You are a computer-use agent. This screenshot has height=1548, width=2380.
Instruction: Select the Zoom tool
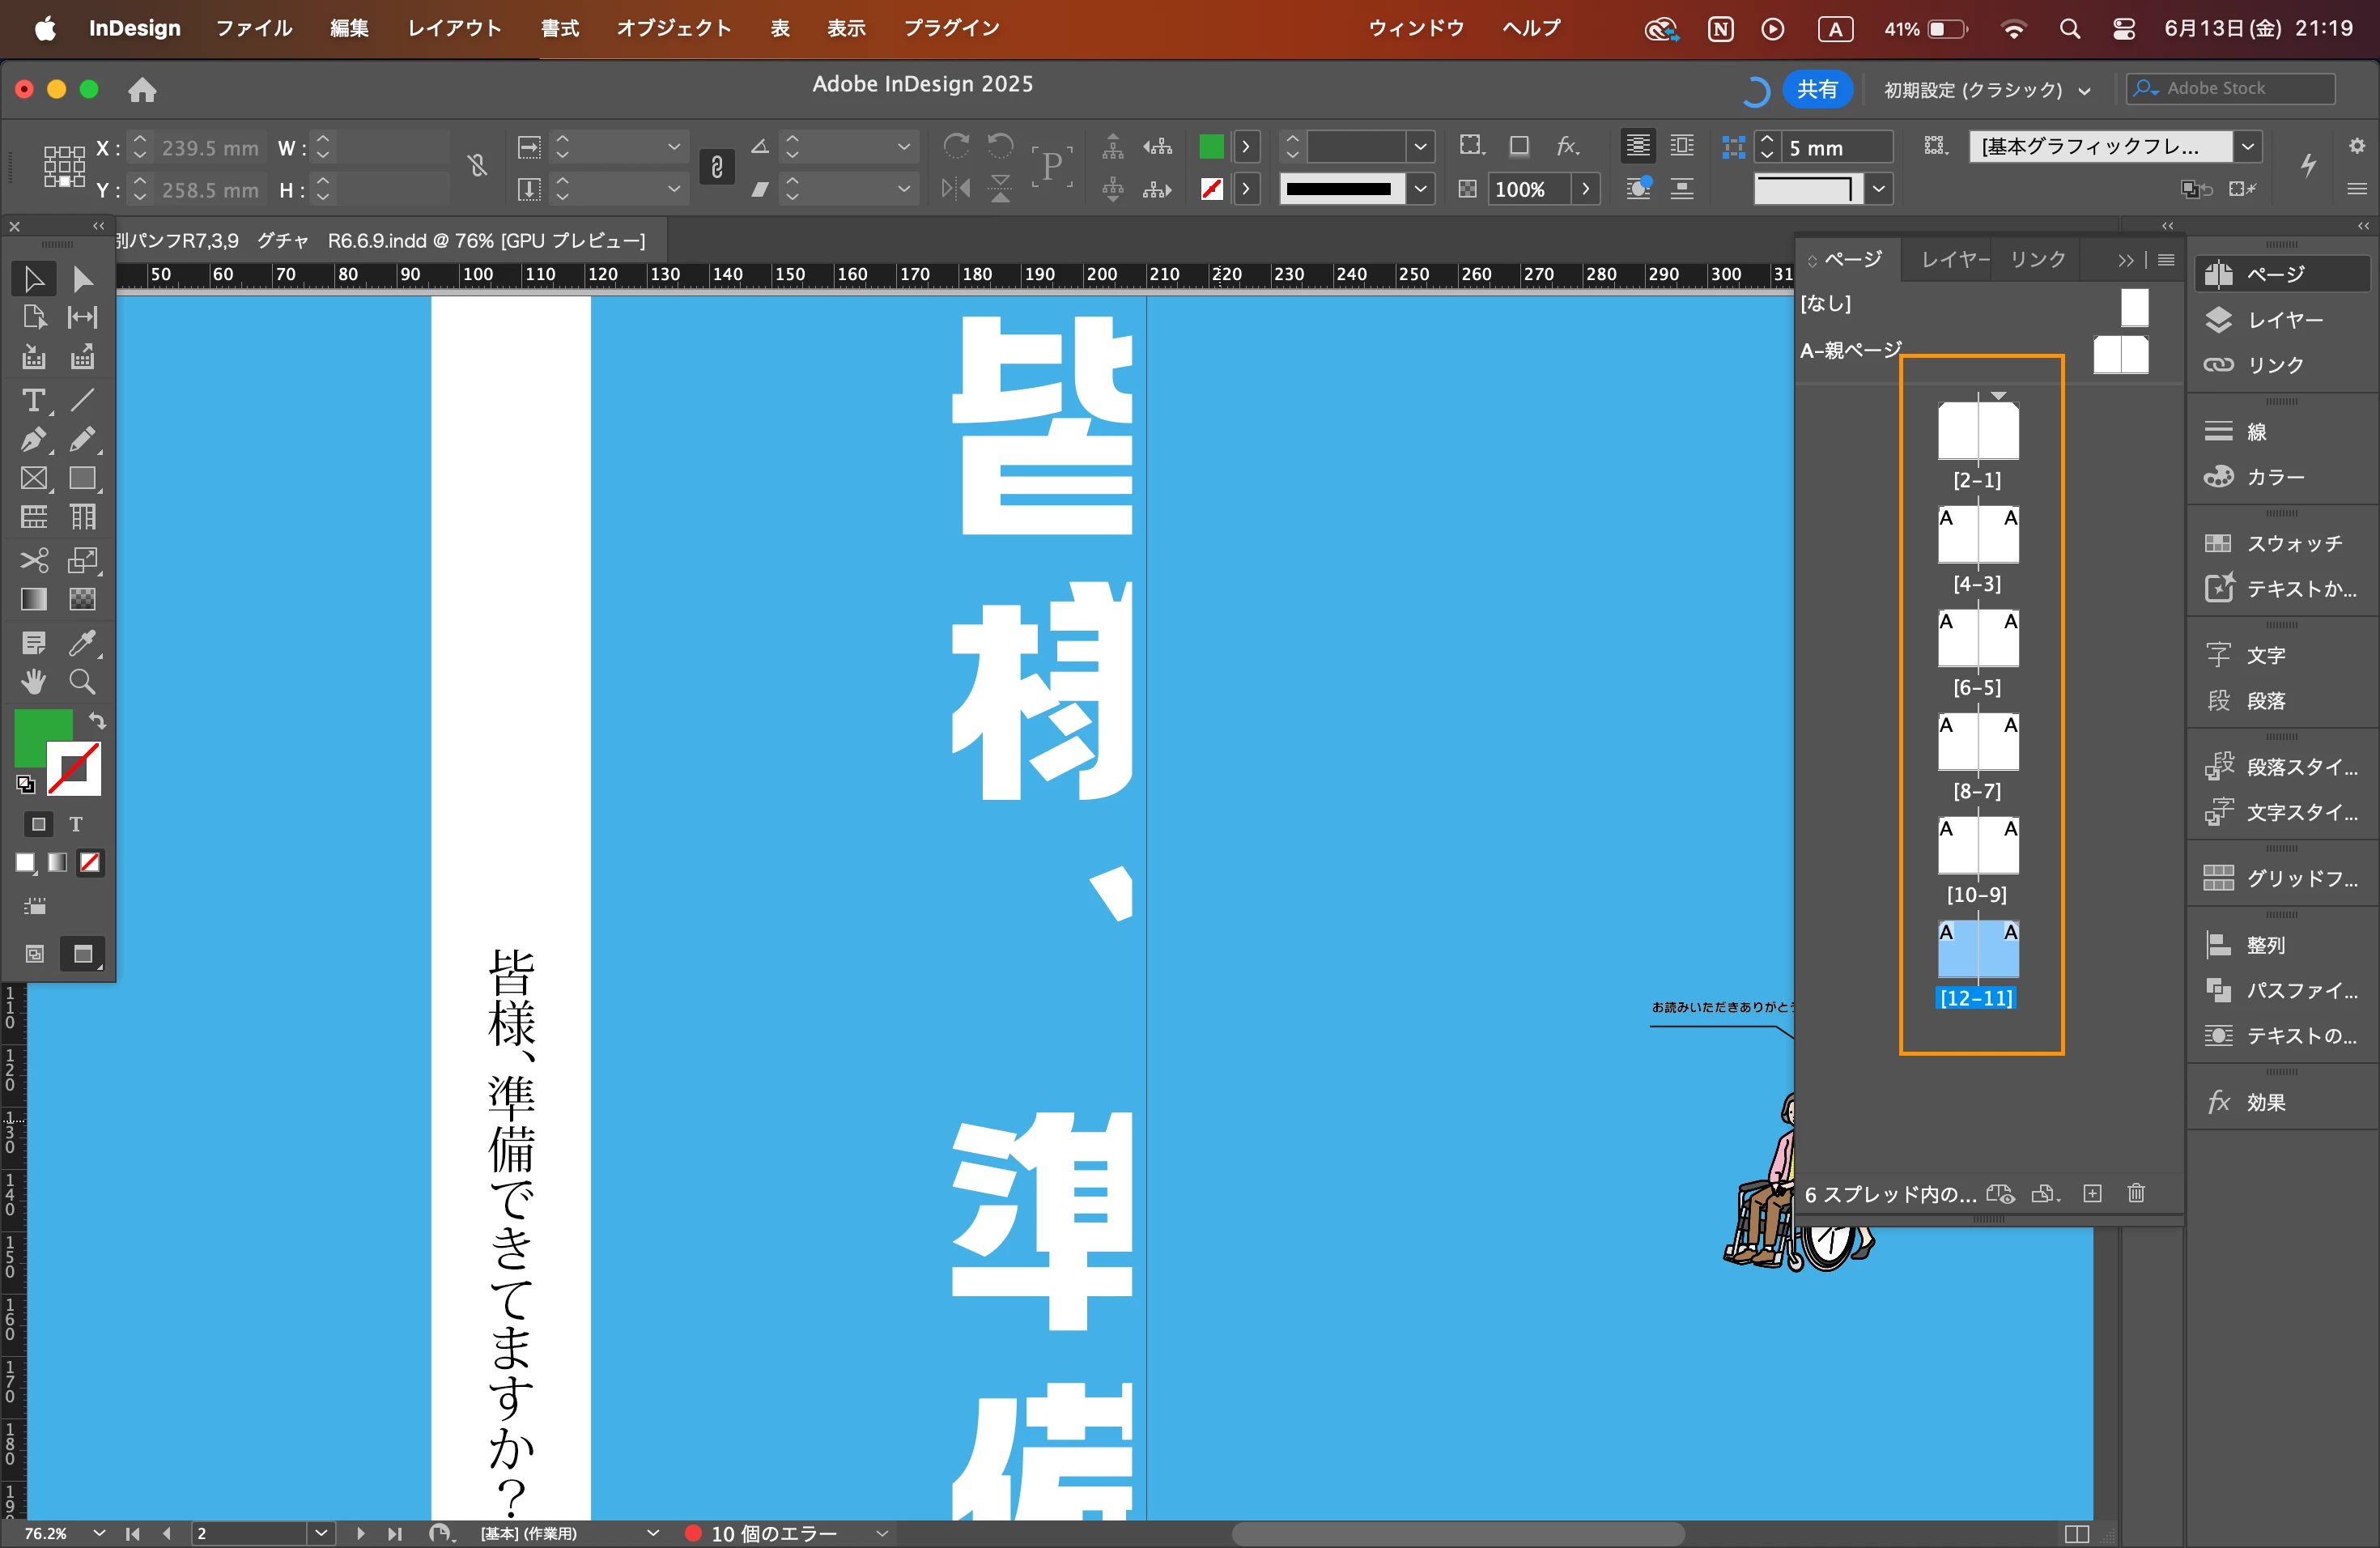click(82, 682)
